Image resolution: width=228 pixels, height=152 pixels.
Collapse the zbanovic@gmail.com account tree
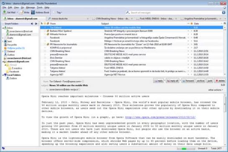pos(3,61)
